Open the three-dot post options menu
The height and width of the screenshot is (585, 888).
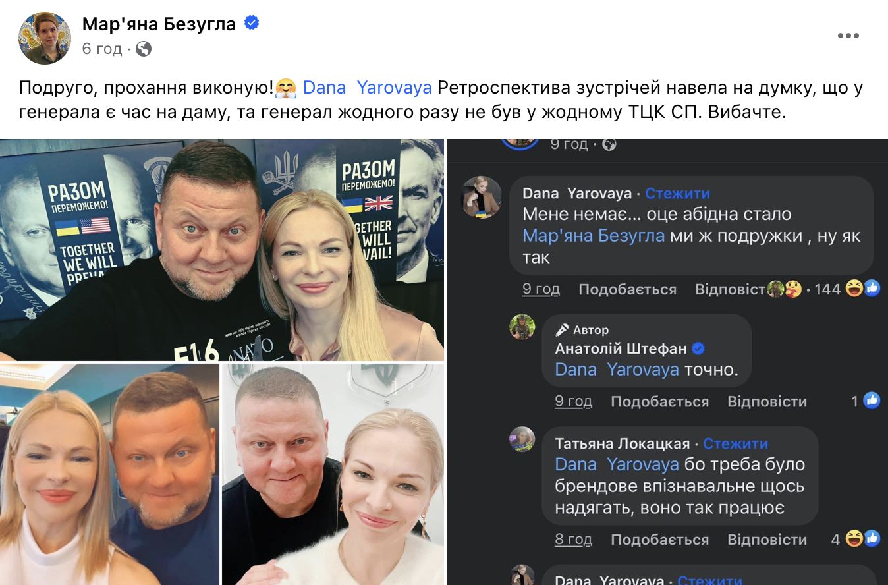point(848,36)
